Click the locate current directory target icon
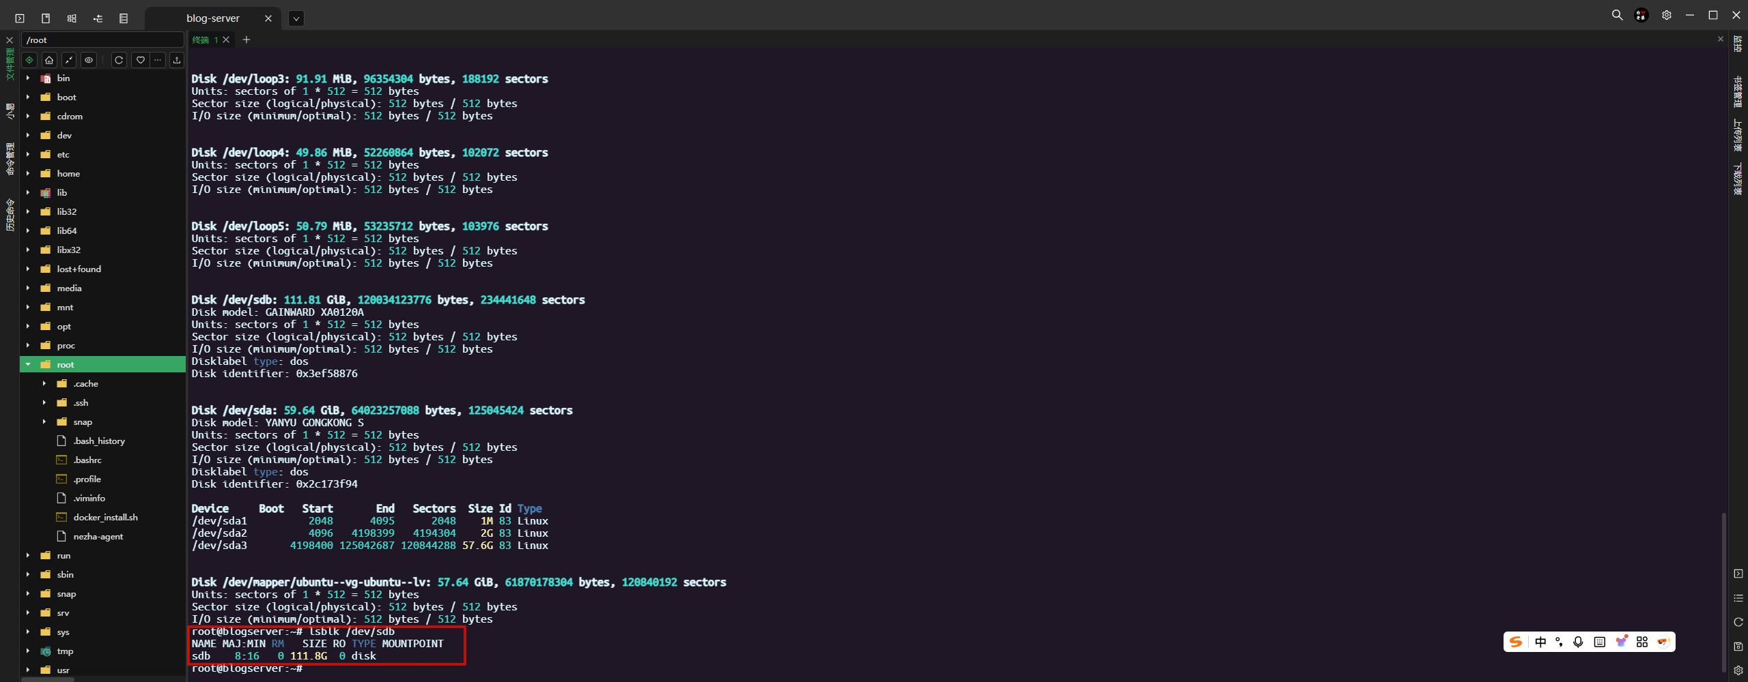 (x=29, y=60)
